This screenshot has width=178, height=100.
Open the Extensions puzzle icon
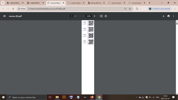(137, 9)
